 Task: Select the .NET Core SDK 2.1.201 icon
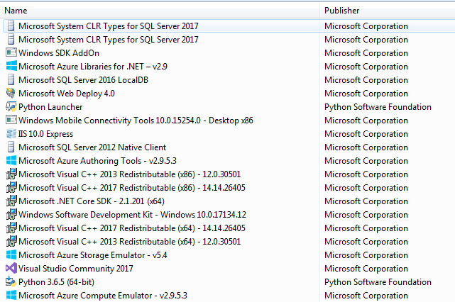tap(11, 201)
